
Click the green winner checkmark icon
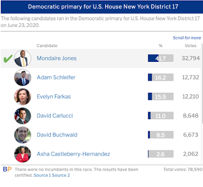click(x=8, y=59)
